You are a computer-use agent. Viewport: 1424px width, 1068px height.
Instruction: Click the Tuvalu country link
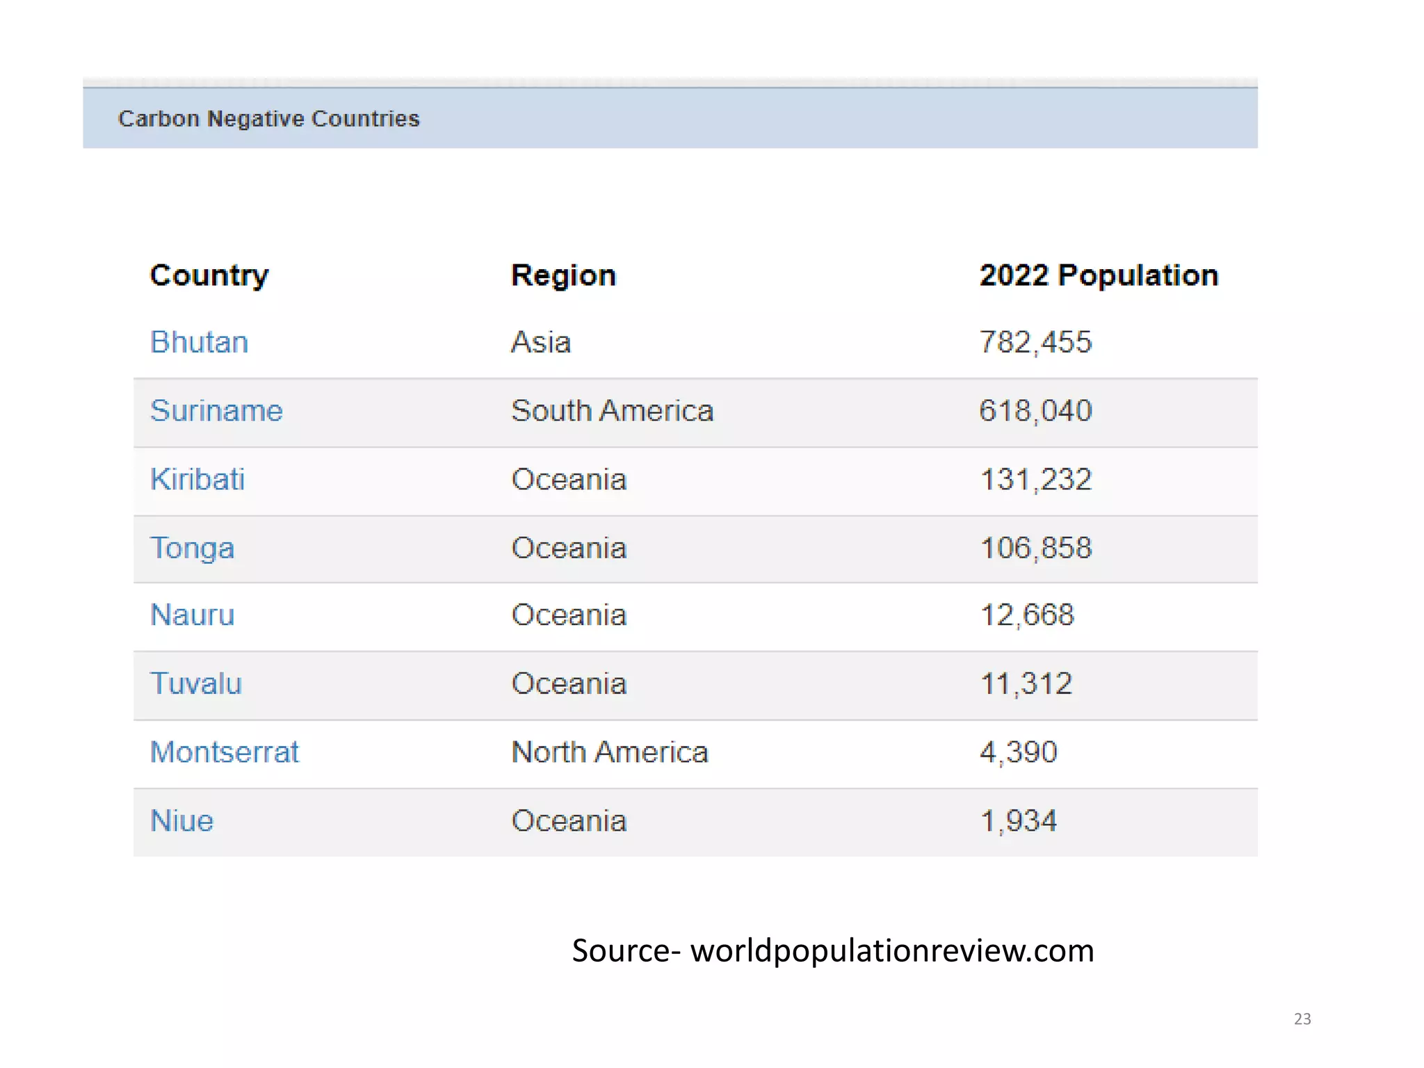coord(195,683)
